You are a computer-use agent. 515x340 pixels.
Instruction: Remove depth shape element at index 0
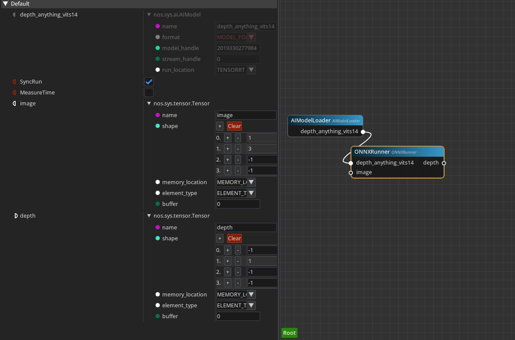[238, 250]
